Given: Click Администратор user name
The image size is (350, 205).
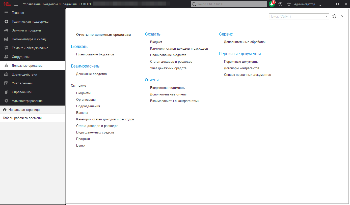Looking at the screenshot, I should [x=304, y=4].
